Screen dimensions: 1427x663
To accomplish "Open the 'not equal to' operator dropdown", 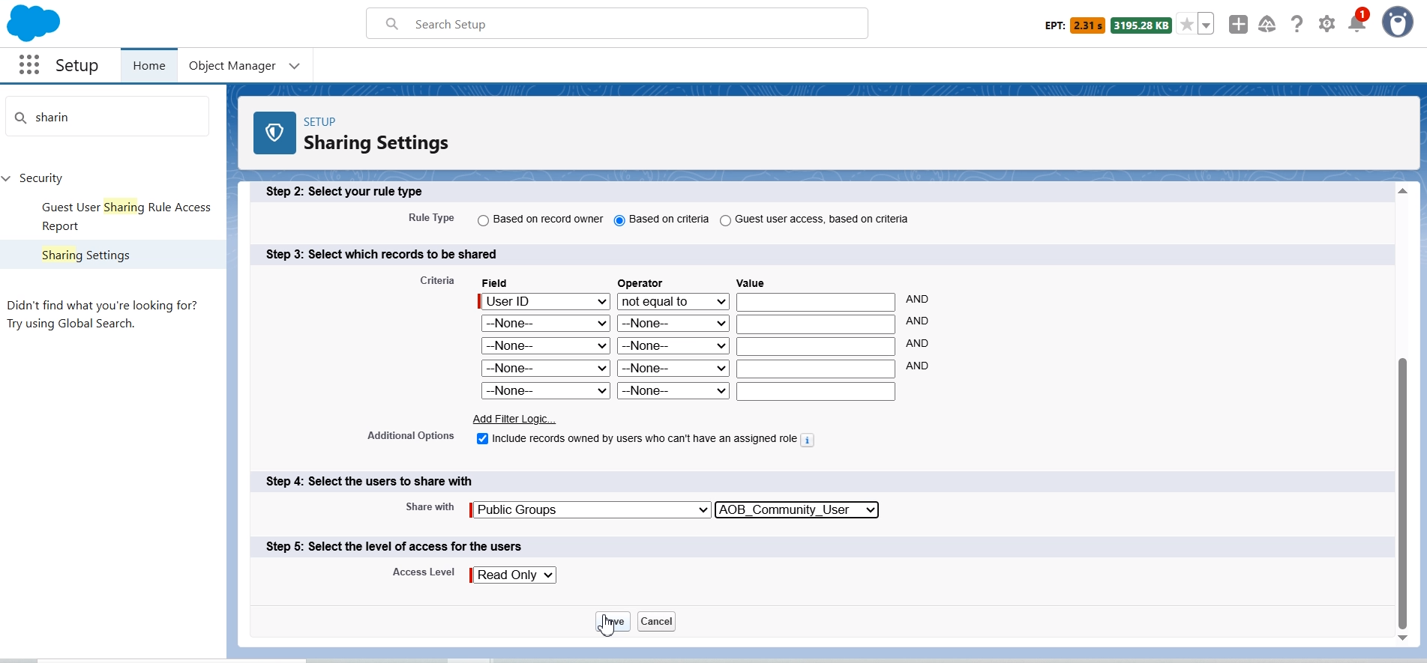I will (x=673, y=301).
